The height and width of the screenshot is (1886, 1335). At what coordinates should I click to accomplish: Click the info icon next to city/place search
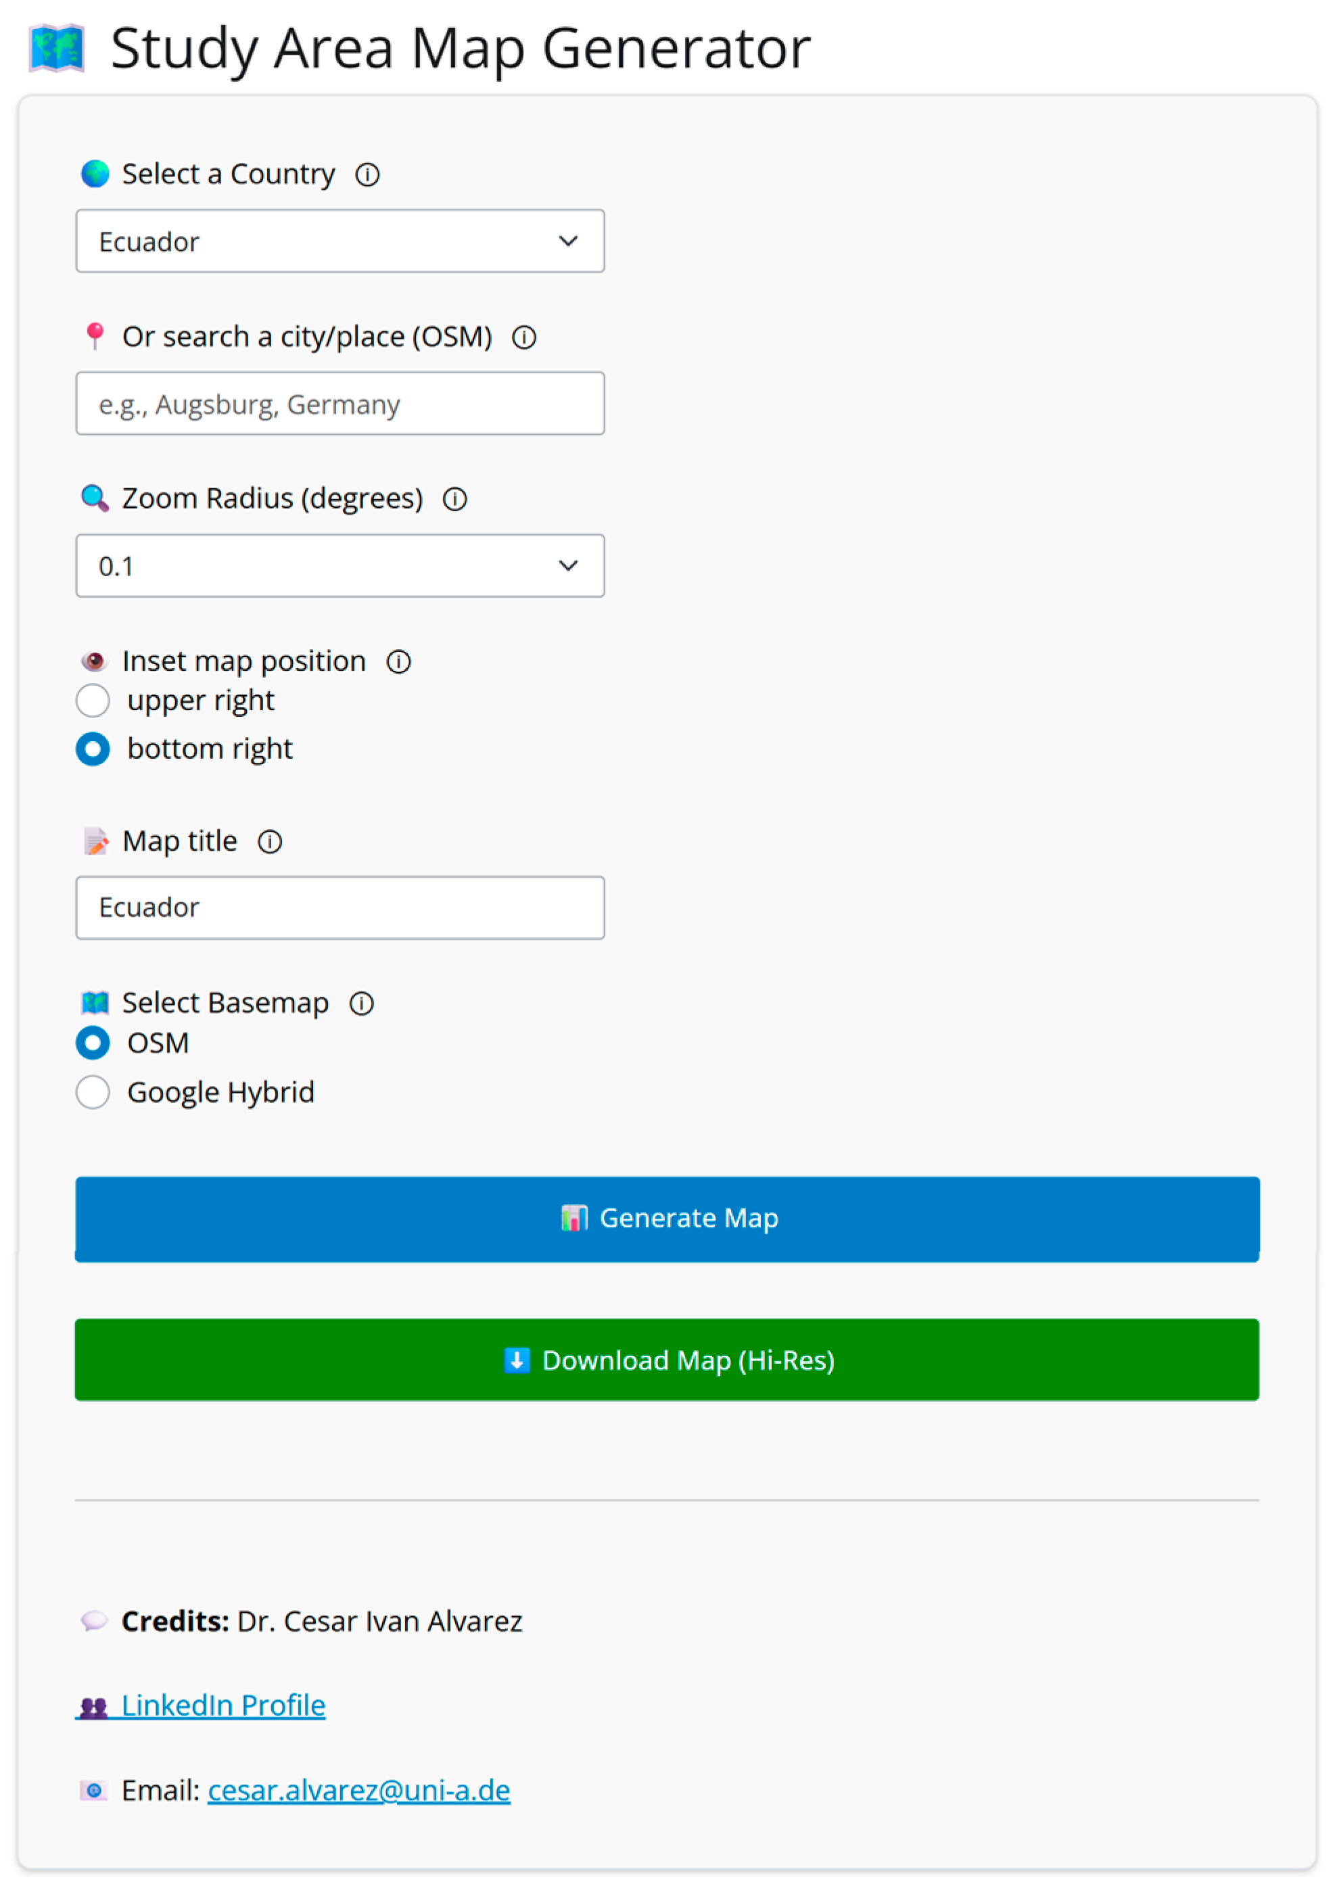(x=525, y=337)
